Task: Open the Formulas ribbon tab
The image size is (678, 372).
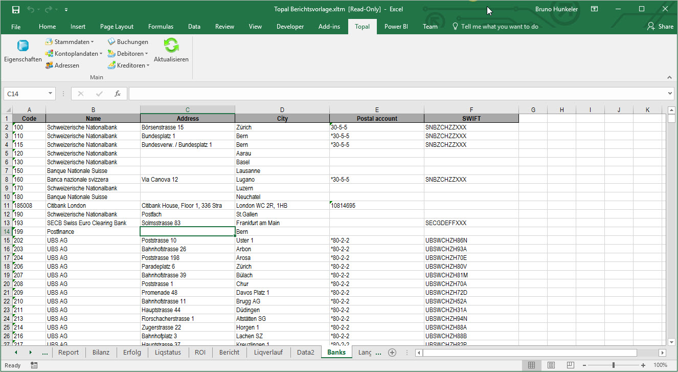Action: click(x=161, y=27)
